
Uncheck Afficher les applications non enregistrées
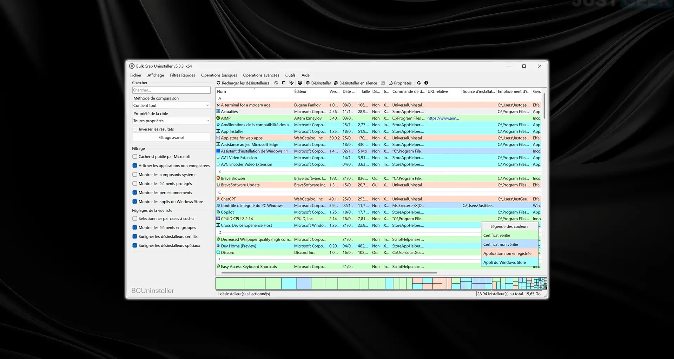135,165
